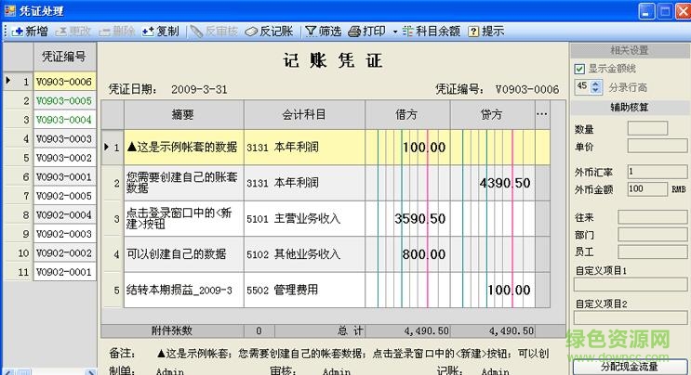Open the 筛选 filter tool

tap(324, 32)
